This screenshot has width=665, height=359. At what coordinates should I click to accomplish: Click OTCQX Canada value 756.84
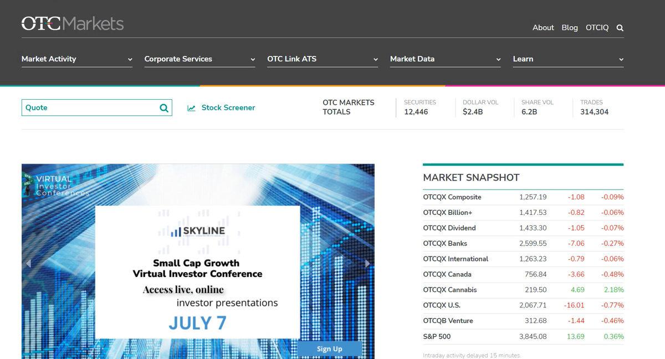coord(536,275)
